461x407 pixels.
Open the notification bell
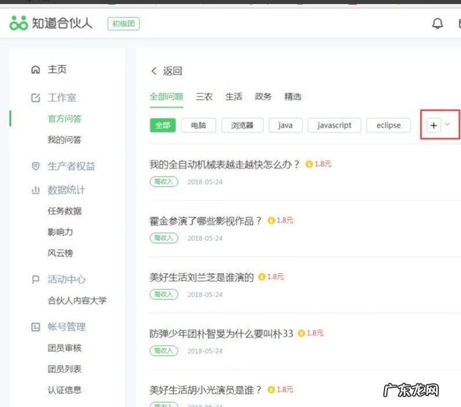point(437,24)
